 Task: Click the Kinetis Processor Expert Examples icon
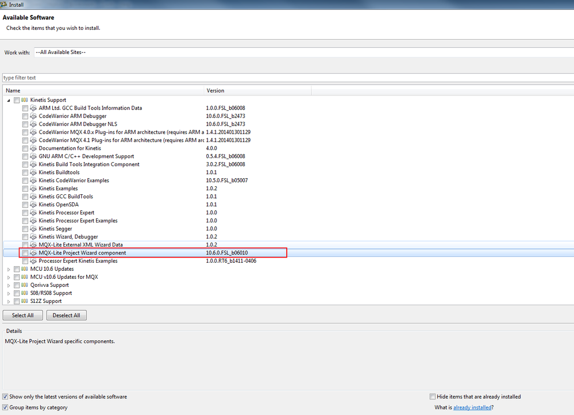click(33, 221)
